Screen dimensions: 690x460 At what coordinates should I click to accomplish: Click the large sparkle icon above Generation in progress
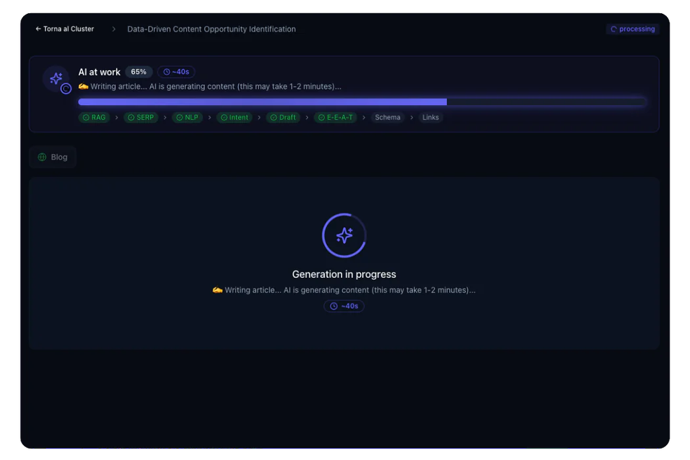coord(344,235)
